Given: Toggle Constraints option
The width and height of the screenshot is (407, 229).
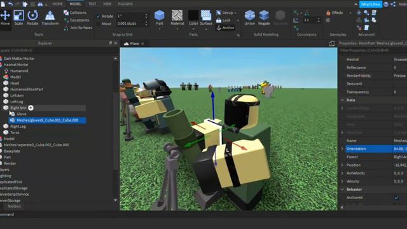Looking at the screenshot, I should [x=76, y=20].
